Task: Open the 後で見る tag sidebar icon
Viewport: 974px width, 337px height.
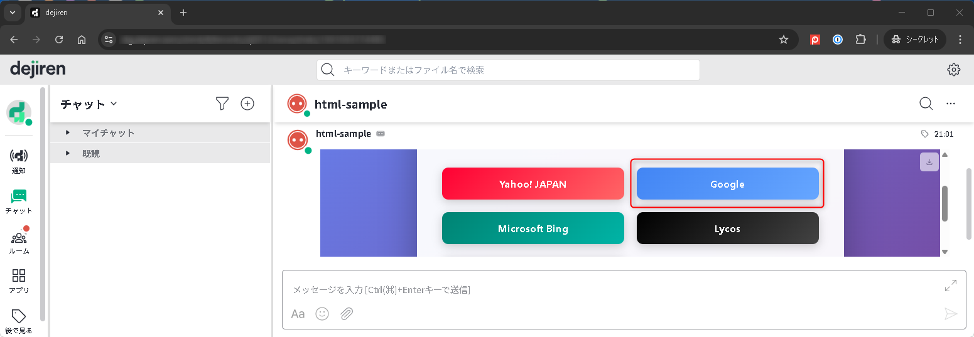Action: coord(19,320)
